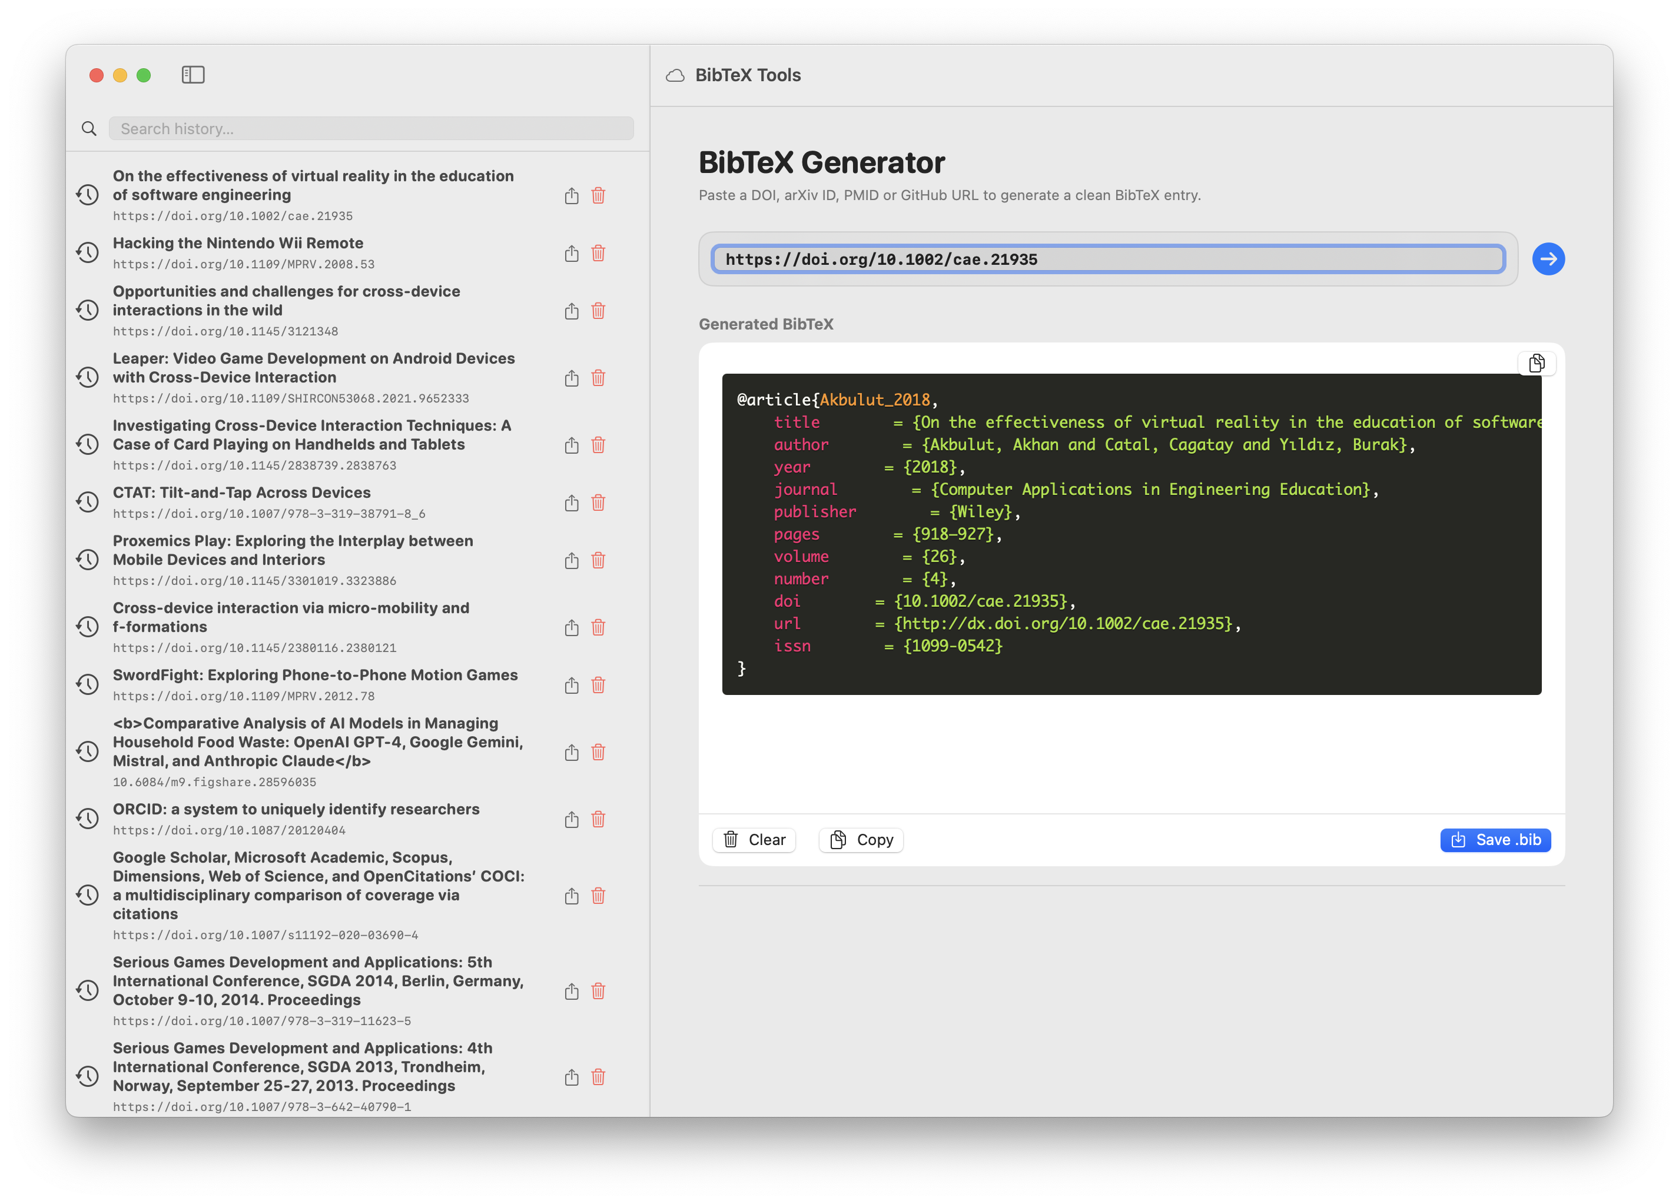Delete the 'On the effectiveness of virtual reality' entry
Image resolution: width=1679 pixels, height=1204 pixels.
[598, 195]
